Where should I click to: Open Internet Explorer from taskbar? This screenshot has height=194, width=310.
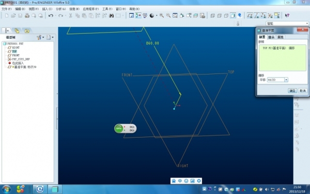click(x=40, y=189)
